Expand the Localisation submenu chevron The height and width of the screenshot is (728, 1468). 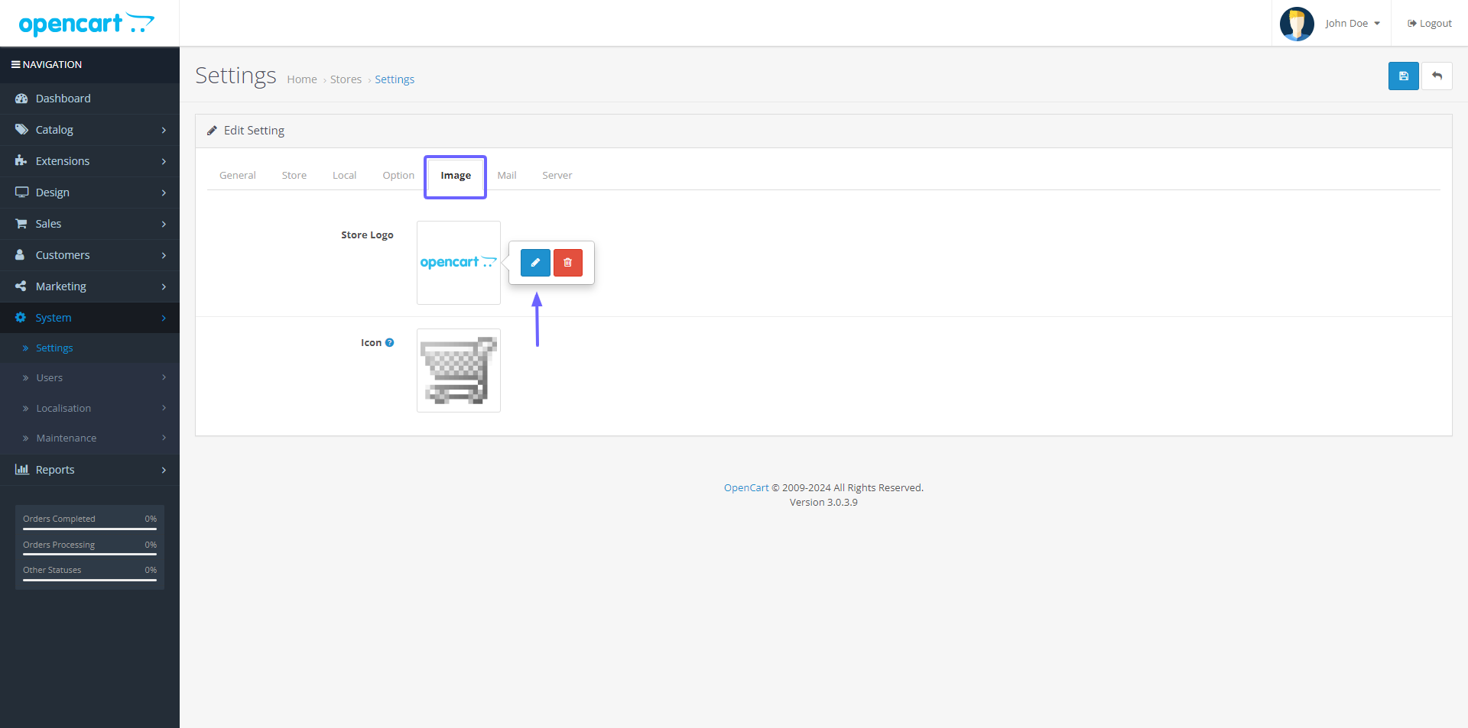tap(164, 408)
